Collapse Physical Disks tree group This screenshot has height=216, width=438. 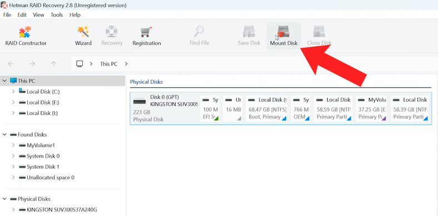(4, 199)
